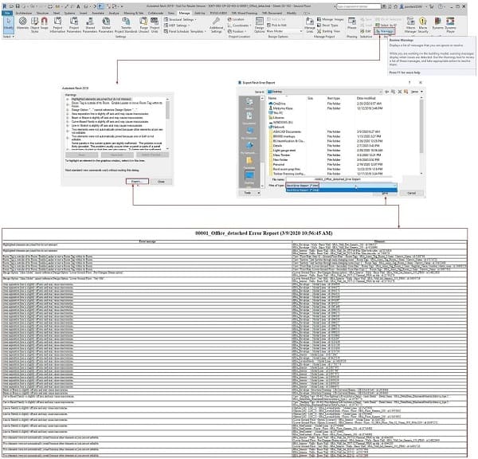
Task: Click Decal Types
Action: point(327,25)
